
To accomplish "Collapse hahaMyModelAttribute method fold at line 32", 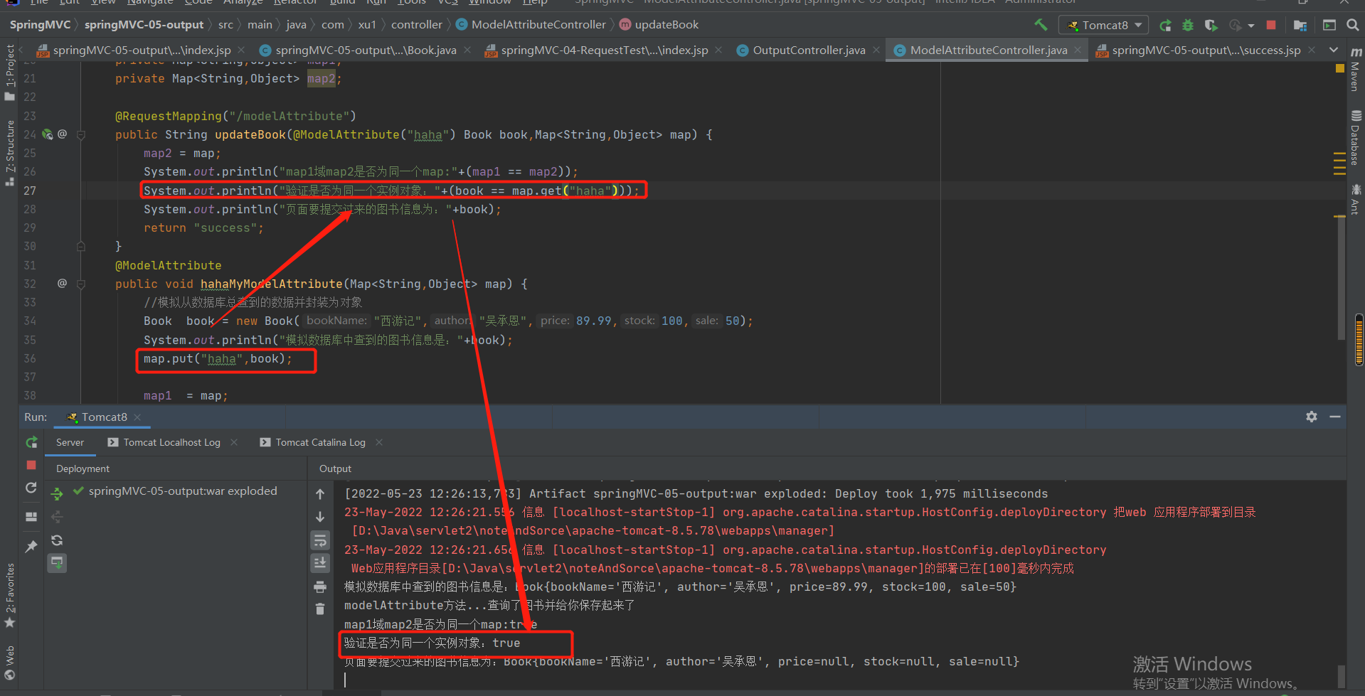I will coord(81,284).
